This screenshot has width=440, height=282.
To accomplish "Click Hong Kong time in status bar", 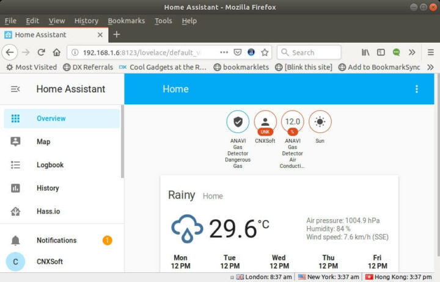I will [398, 277].
